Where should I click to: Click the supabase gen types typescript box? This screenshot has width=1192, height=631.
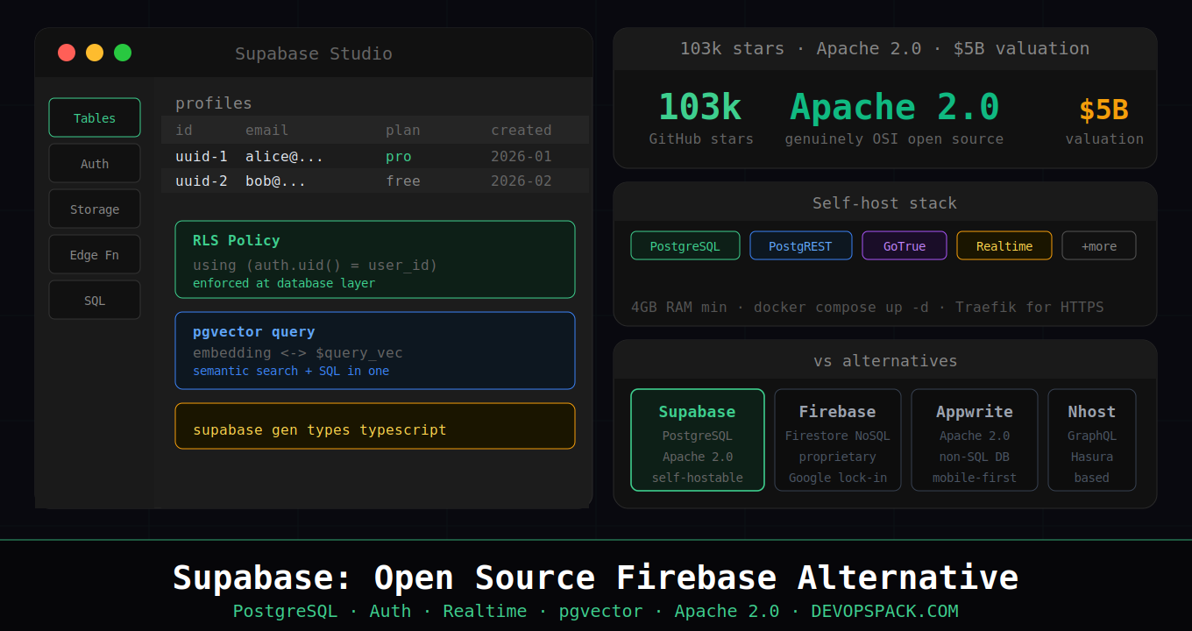pos(375,426)
